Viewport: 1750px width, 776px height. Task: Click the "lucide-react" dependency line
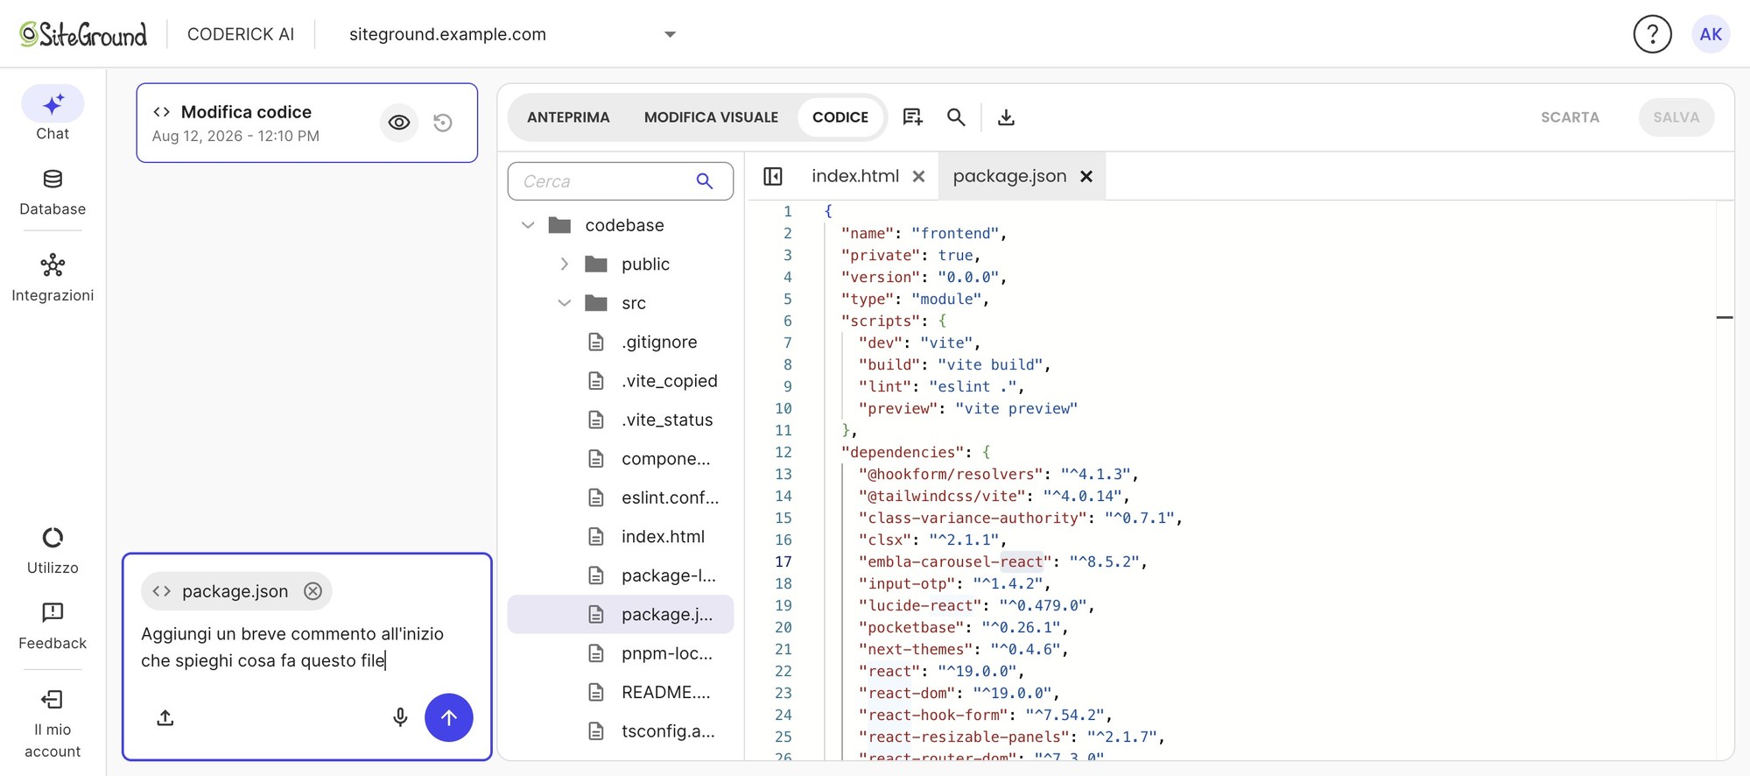[976, 605]
